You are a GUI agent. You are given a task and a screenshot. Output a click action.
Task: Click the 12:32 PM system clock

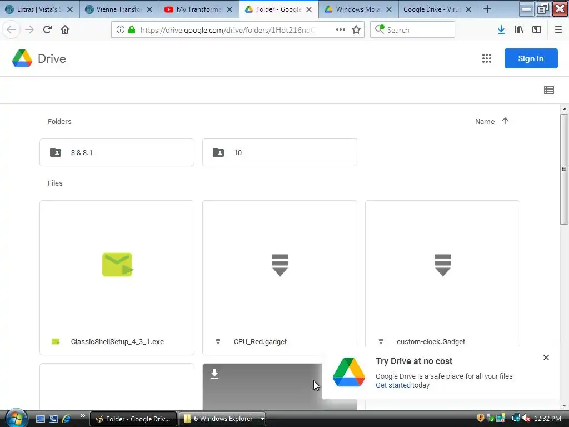(547, 418)
